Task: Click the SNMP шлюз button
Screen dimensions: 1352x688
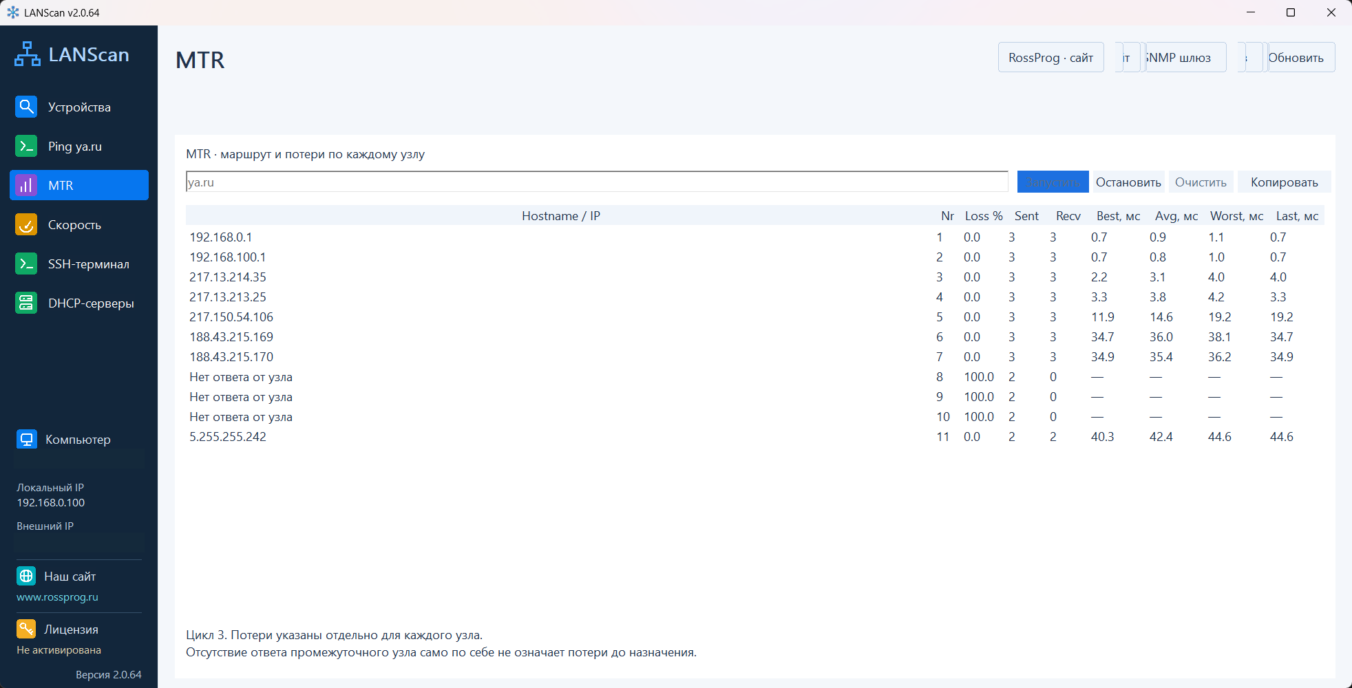Action: pyautogui.click(x=1185, y=57)
